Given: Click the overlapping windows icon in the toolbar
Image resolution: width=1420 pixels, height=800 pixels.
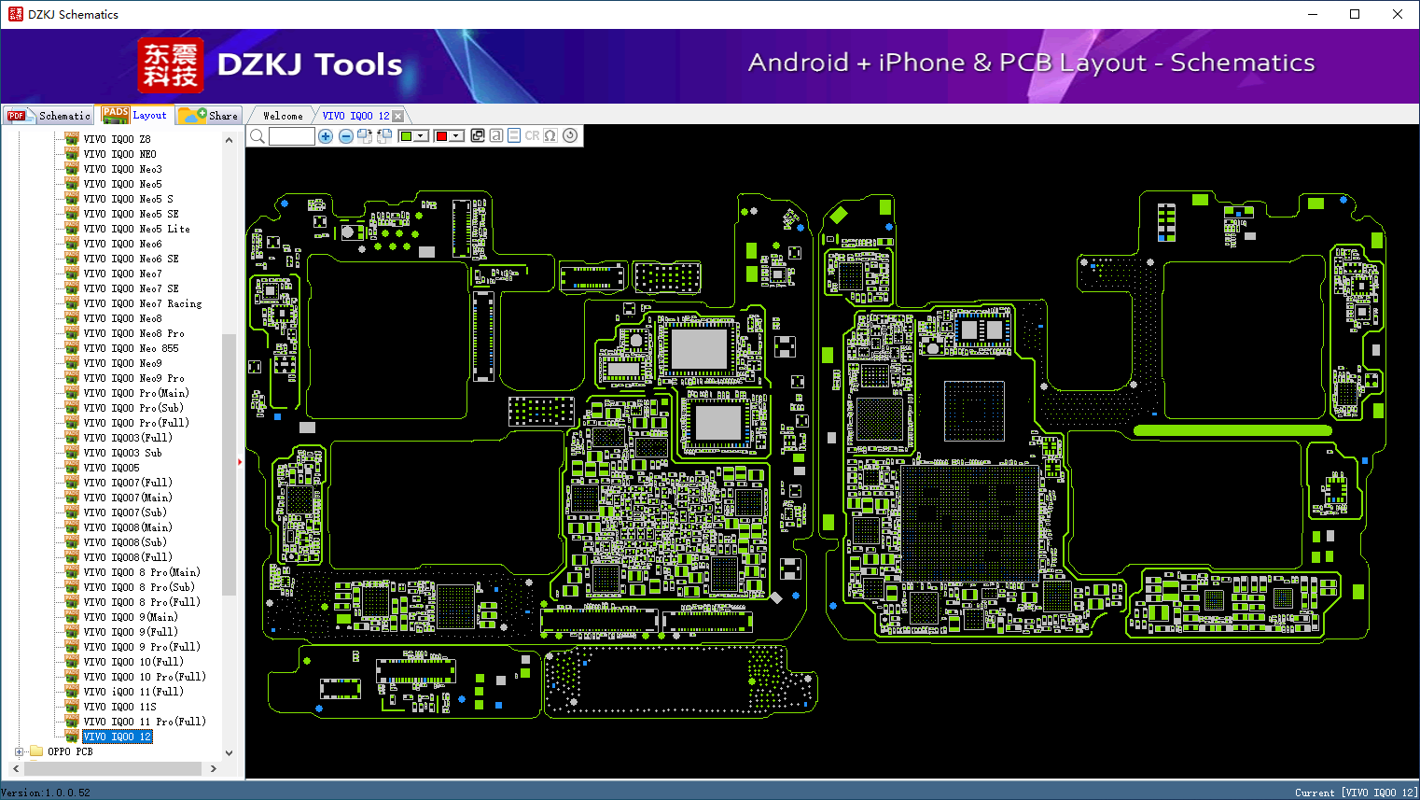Looking at the screenshot, I should pos(478,135).
